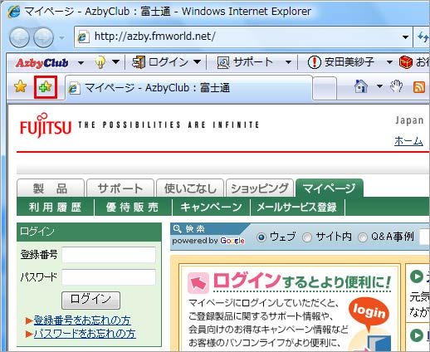Viewport: 430px width, 352px height.
Task: Click the orange RSS feeds icon
Action: (419, 87)
